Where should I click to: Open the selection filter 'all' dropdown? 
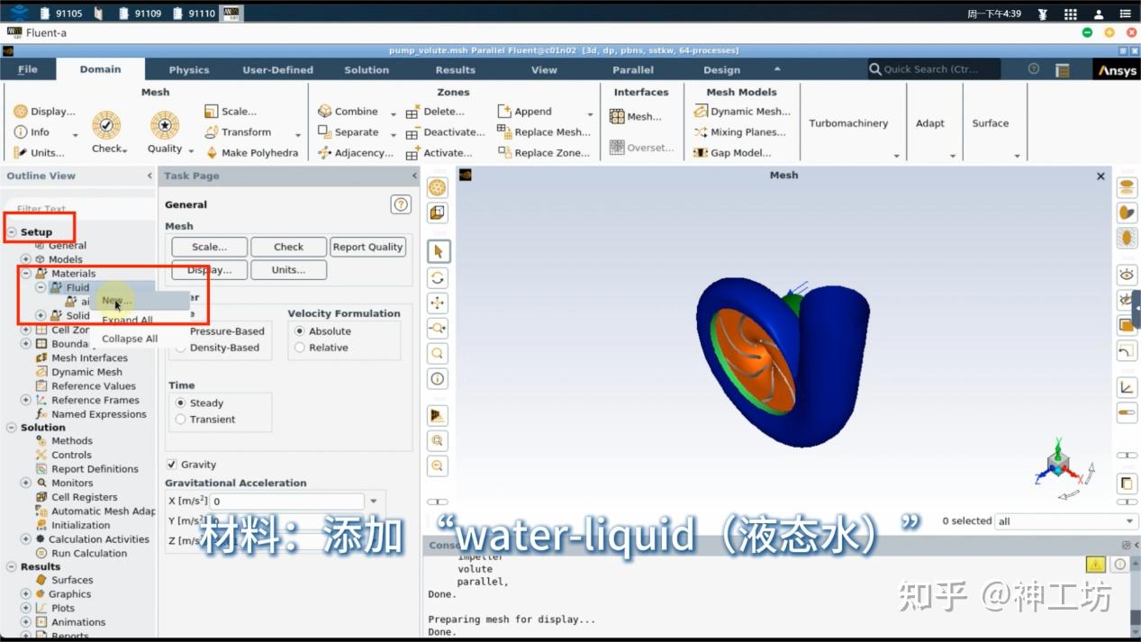point(1066,521)
